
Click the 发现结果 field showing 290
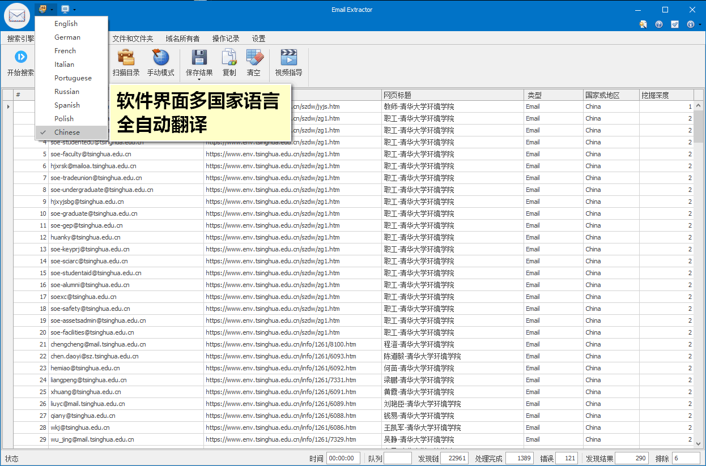[632, 459]
